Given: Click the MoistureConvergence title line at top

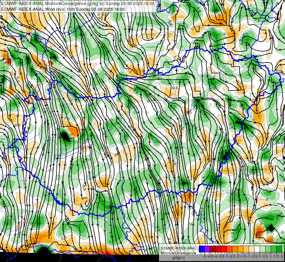Looking at the screenshot, I should [x=78, y=3].
